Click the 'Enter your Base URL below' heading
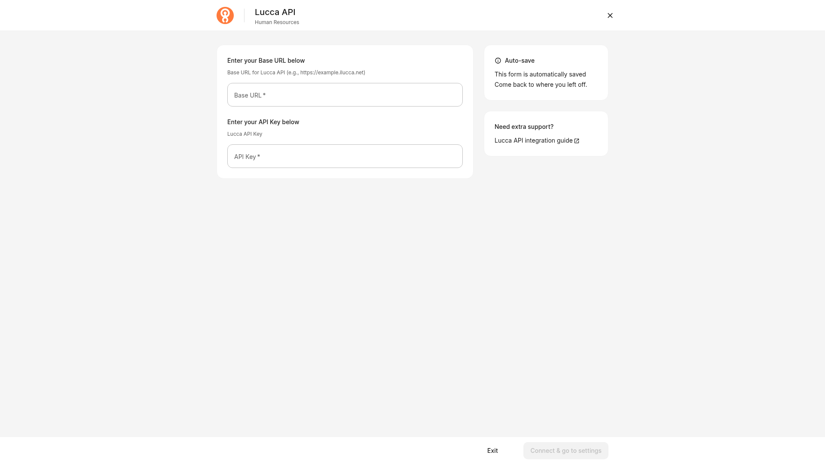Screen dimensions: 825x464 click(266, 61)
